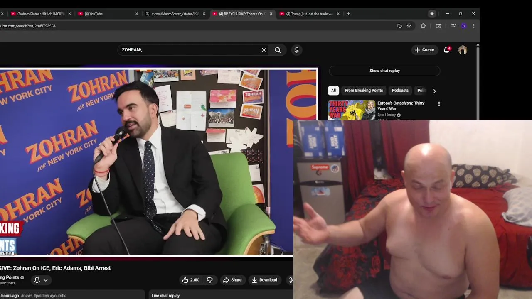
Task: Clear the search box with the X icon
Action: (x=264, y=50)
